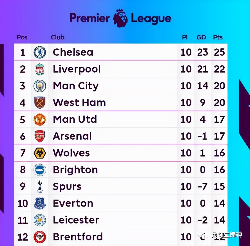The height and width of the screenshot is (246, 250).
Task: Click the West Ham crest icon
Action: point(40,103)
